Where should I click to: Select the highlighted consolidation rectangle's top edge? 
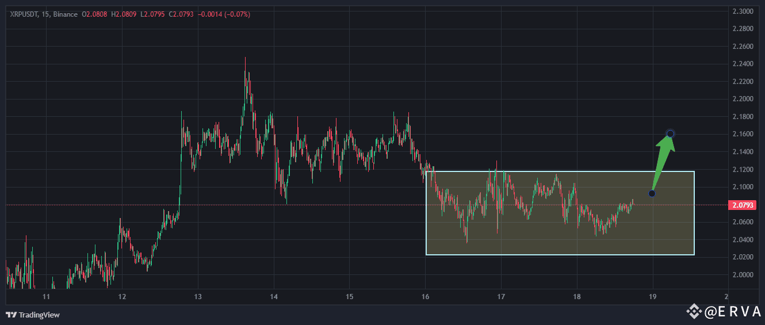560,171
